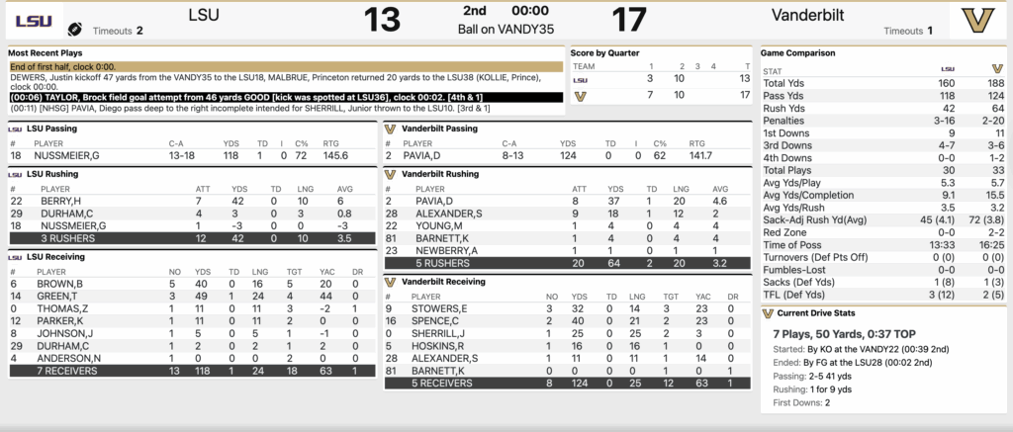Viewport: 1013px width, 432px height.
Task: Click the Vanderbilt logo beside Current Drive Stats
Action: point(768,313)
